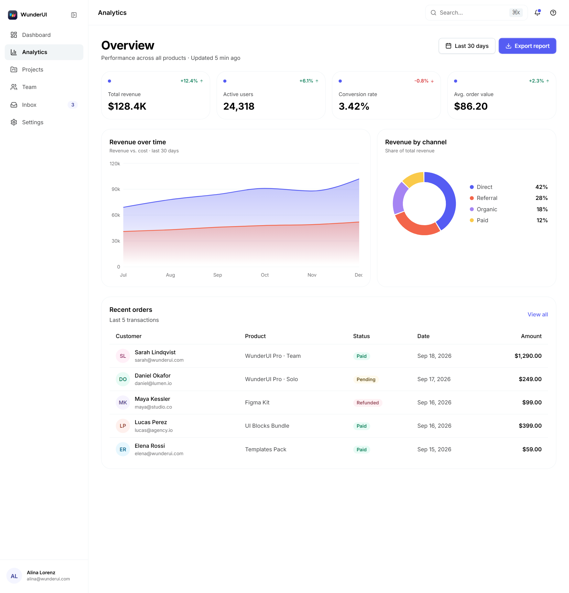Click the DO avatar for Daniel Okafor

coord(123,379)
